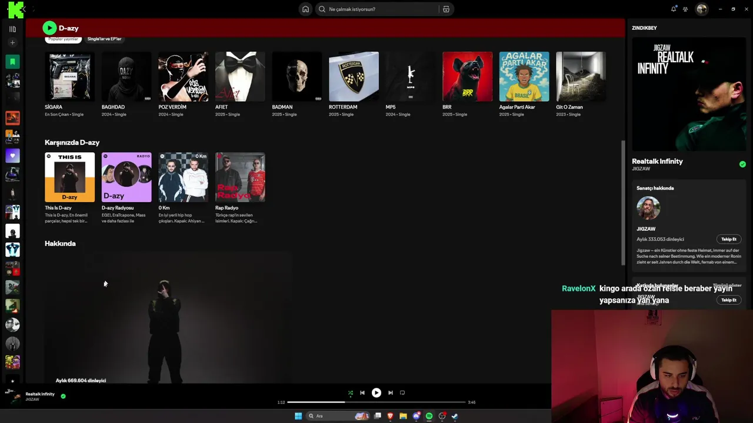Click the Aylık 669.604 dinleyici text
This screenshot has width=753, height=423.
click(x=81, y=381)
